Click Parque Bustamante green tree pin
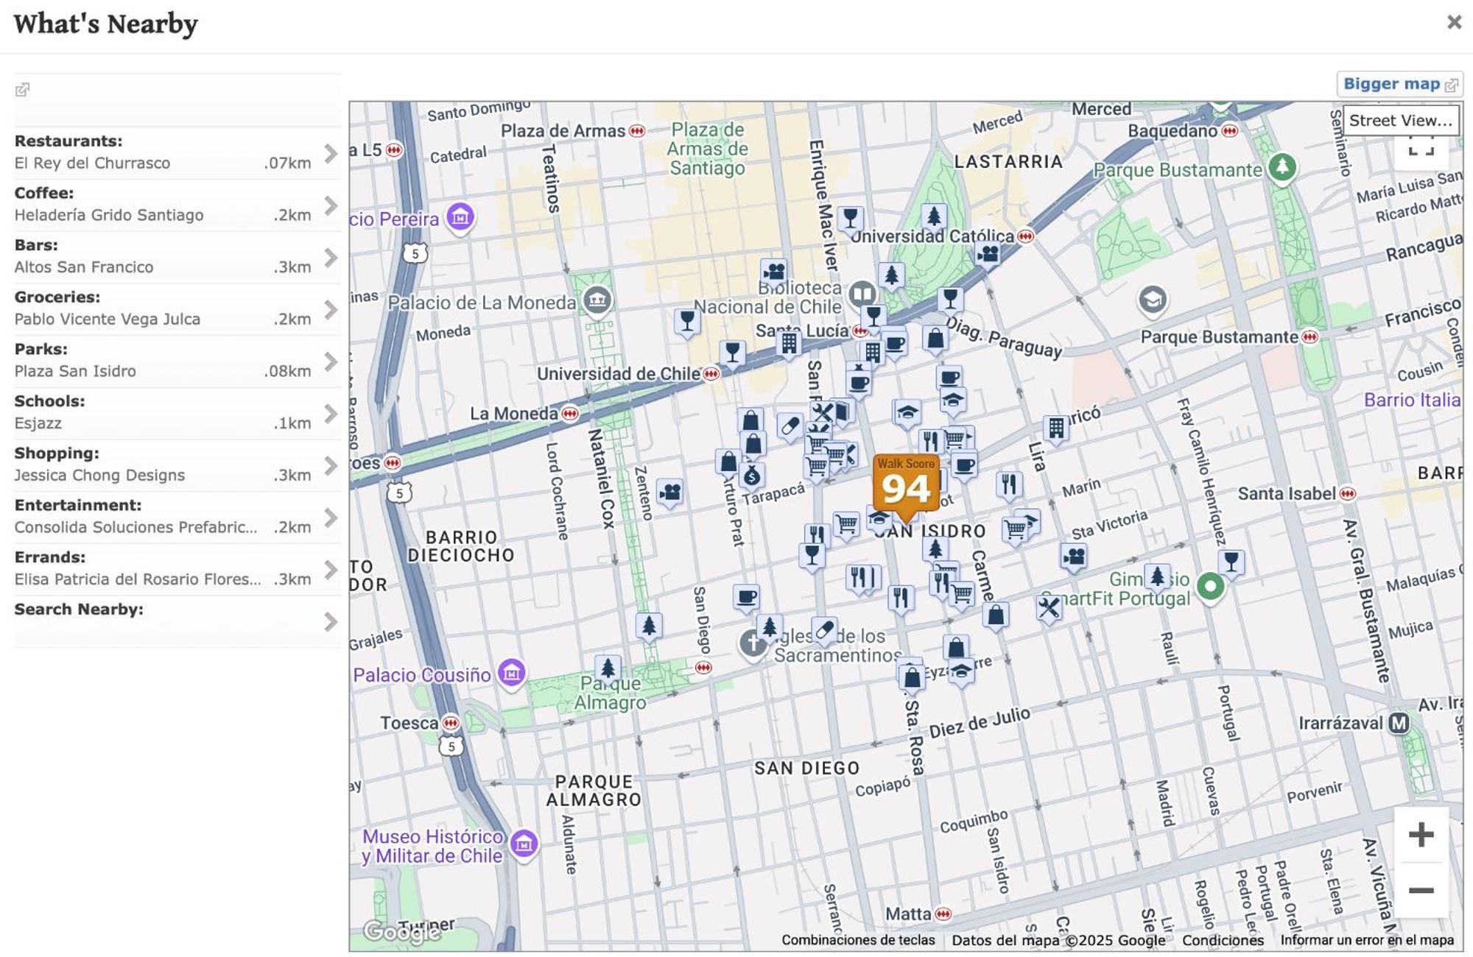The height and width of the screenshot is (957, 1473). (1282, 166)
